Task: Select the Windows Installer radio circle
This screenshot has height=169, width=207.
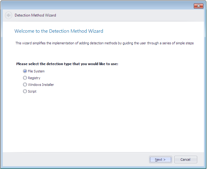Action: click(25, 85)
